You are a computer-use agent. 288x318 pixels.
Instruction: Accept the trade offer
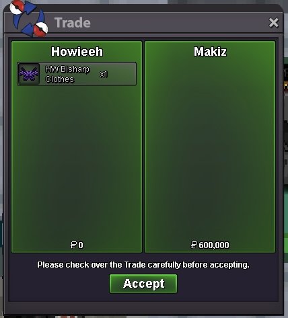click(x=143, y=284)
